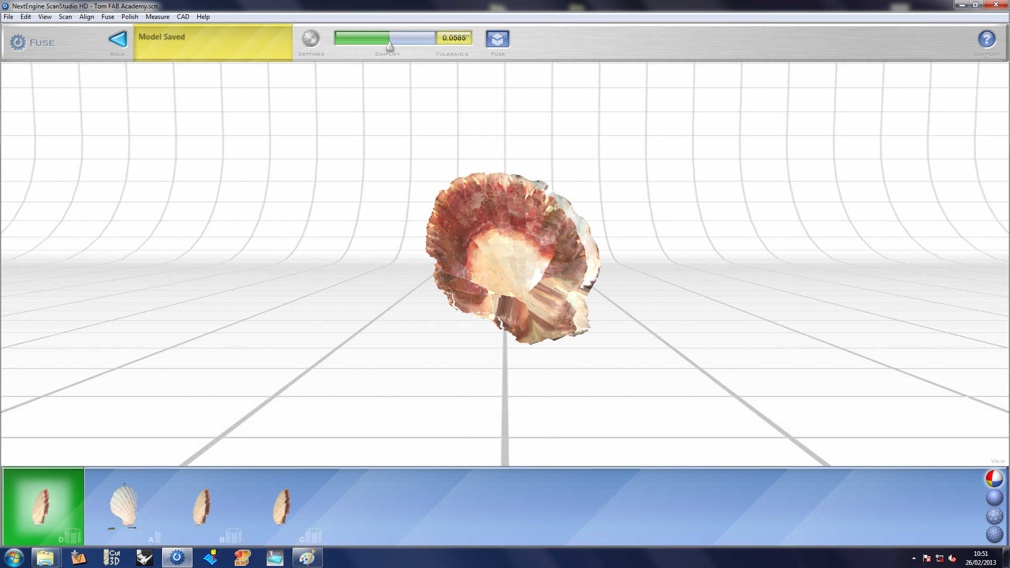Open the CAD menu
Screen dimensions: 1010x568
coord(183,17)
